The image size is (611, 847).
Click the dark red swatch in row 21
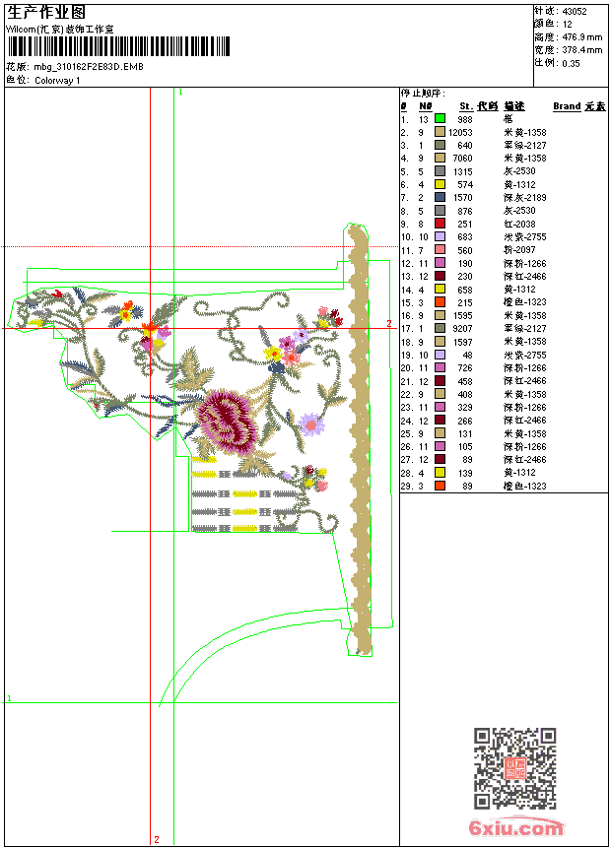point(441,381)
